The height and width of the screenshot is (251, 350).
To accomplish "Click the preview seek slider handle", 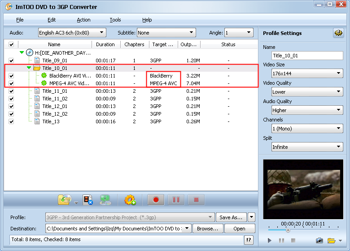I will [x=288, y=230].
